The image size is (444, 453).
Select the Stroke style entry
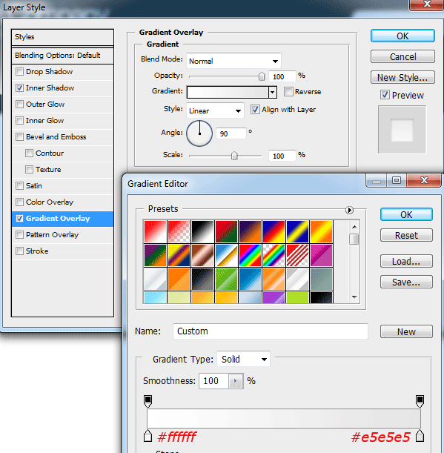63,251
